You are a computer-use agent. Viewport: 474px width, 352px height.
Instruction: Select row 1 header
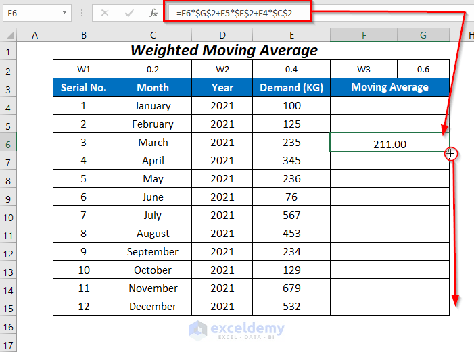(x=8, y=52)
